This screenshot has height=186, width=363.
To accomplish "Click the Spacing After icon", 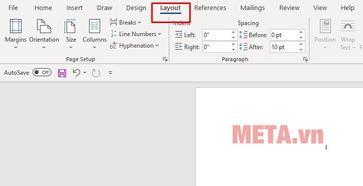I will click(243, 47).
